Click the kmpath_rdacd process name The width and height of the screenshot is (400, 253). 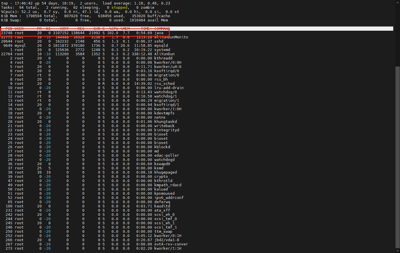point(168,185)
